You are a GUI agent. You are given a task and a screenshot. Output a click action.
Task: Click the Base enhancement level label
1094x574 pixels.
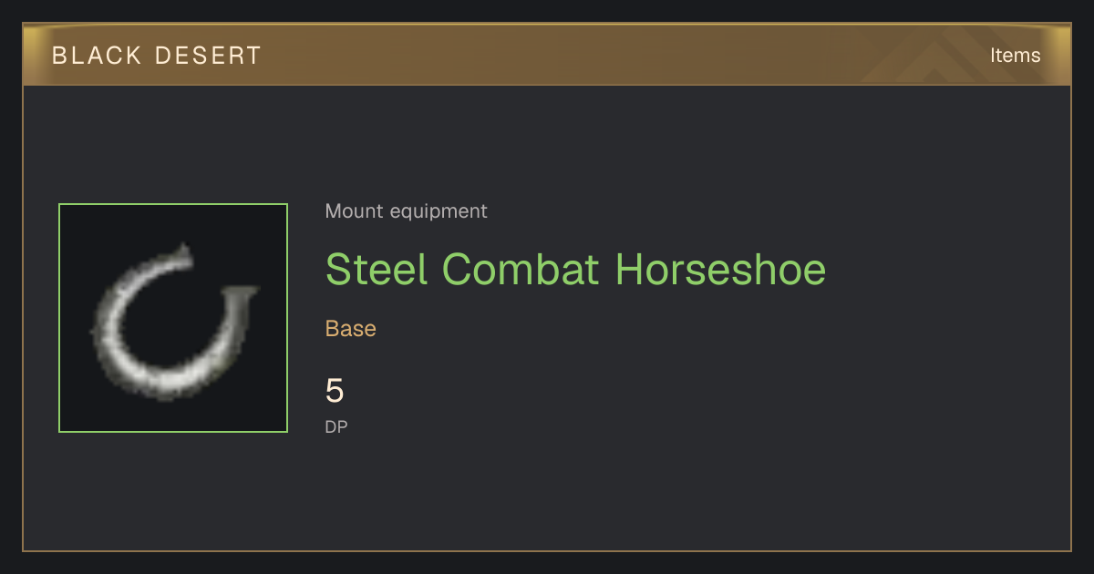pyautogui.click(x=350, y=329)
